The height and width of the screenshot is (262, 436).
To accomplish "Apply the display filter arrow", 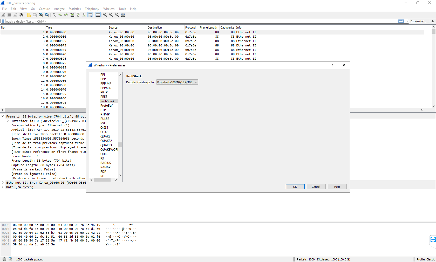I will [x=401, y=21].
